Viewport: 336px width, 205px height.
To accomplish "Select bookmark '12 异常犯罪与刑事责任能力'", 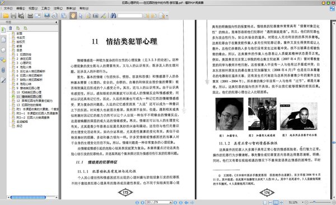I will [35, 101].
